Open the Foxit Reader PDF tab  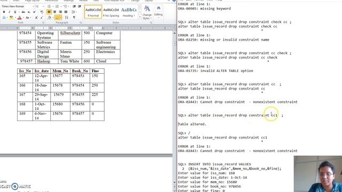pos(114,1)
